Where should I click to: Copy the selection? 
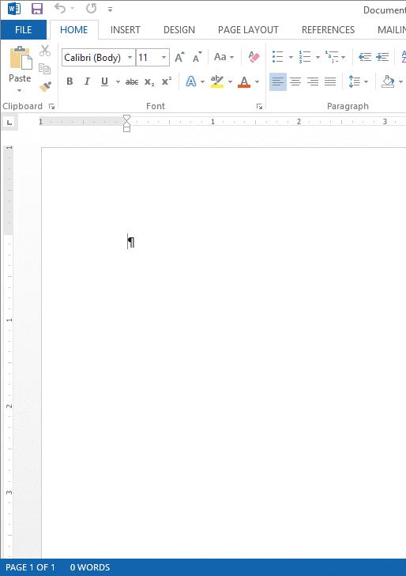pyautogui.click(x=45, y=68)
